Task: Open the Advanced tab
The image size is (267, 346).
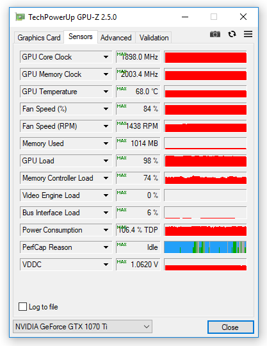Action: point(116,38)
